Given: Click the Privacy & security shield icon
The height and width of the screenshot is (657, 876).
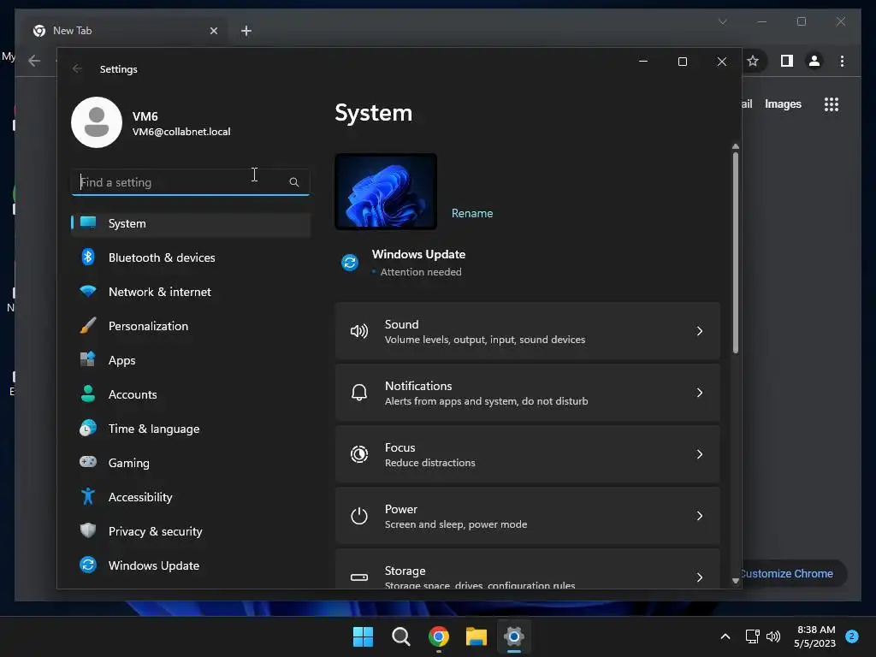Looking at the screenshot, I should click(88, 530).
